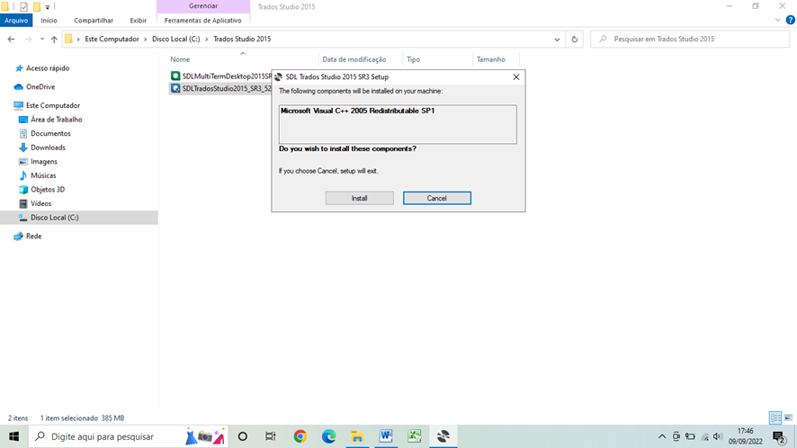Switch to the Exibir ribbon tab
This screenshot has height=448, width=797.
click(x=138, y=21)
